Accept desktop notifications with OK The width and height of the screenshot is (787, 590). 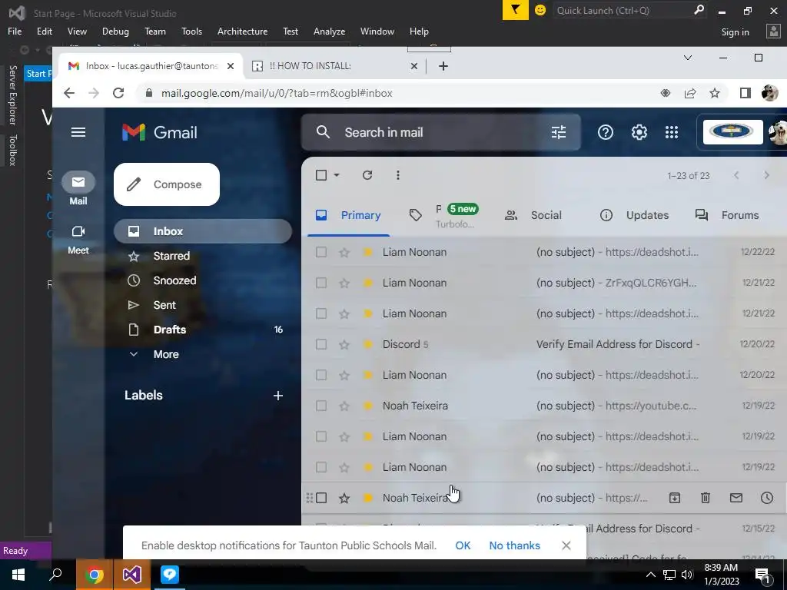pos(463,545)
